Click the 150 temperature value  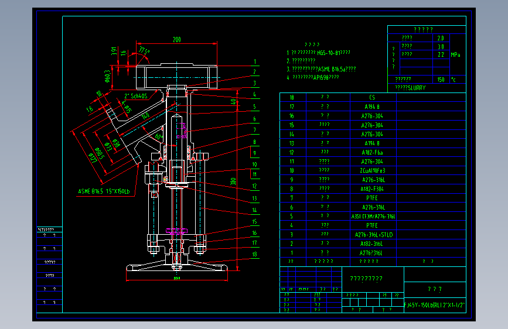pyautogui.click(x=441, y=80)
